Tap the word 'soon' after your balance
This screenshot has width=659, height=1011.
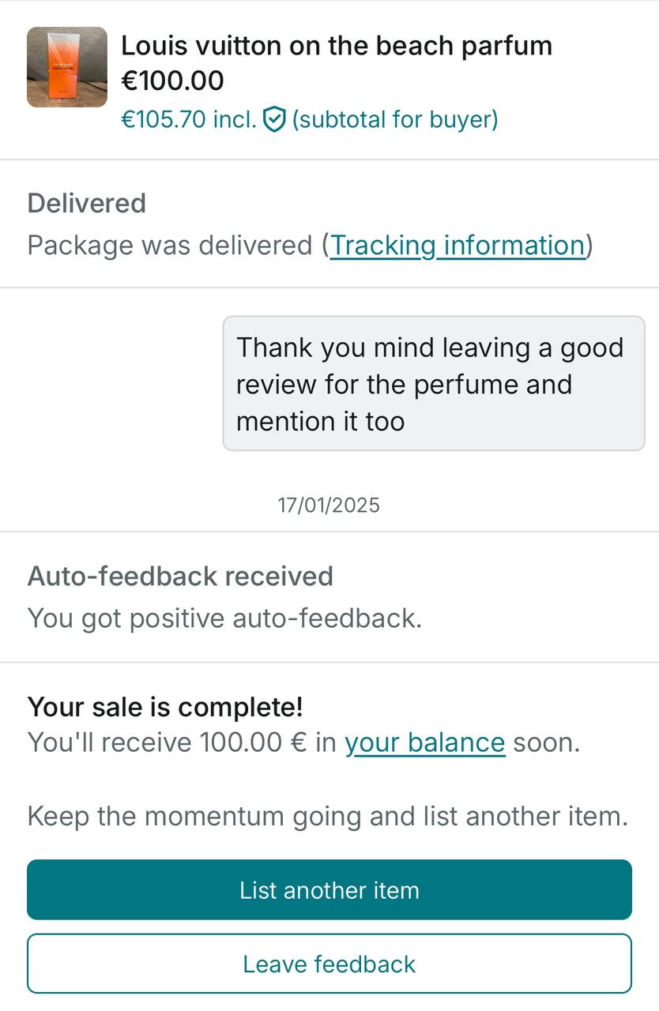click(545, 743)
